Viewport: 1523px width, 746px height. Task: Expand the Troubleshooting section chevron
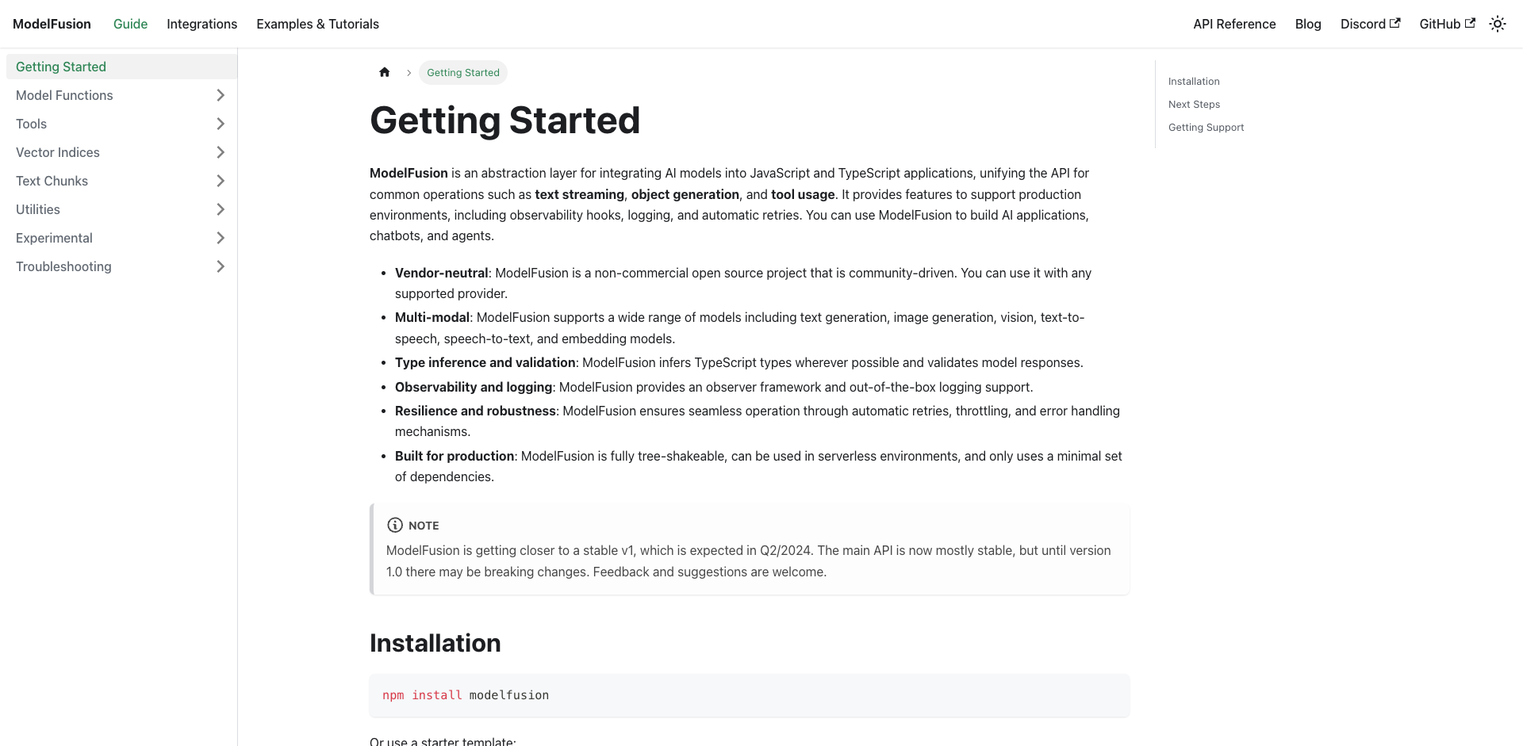[221, 266]
